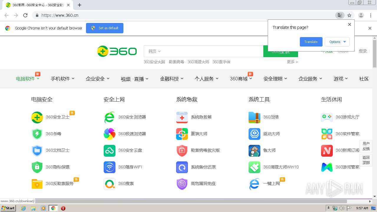Click the 360查字体 hot search link
The height and width of the screenshot is (212, 377).
point(221,62)
